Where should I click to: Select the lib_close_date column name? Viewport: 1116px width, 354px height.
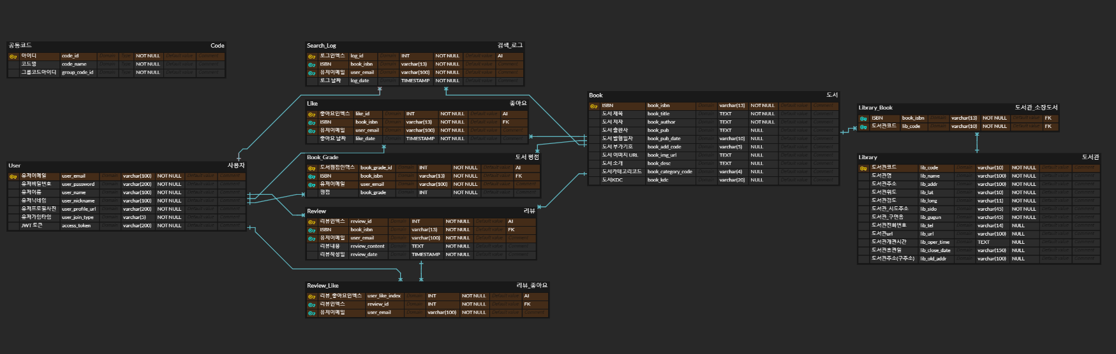point(935,251)
